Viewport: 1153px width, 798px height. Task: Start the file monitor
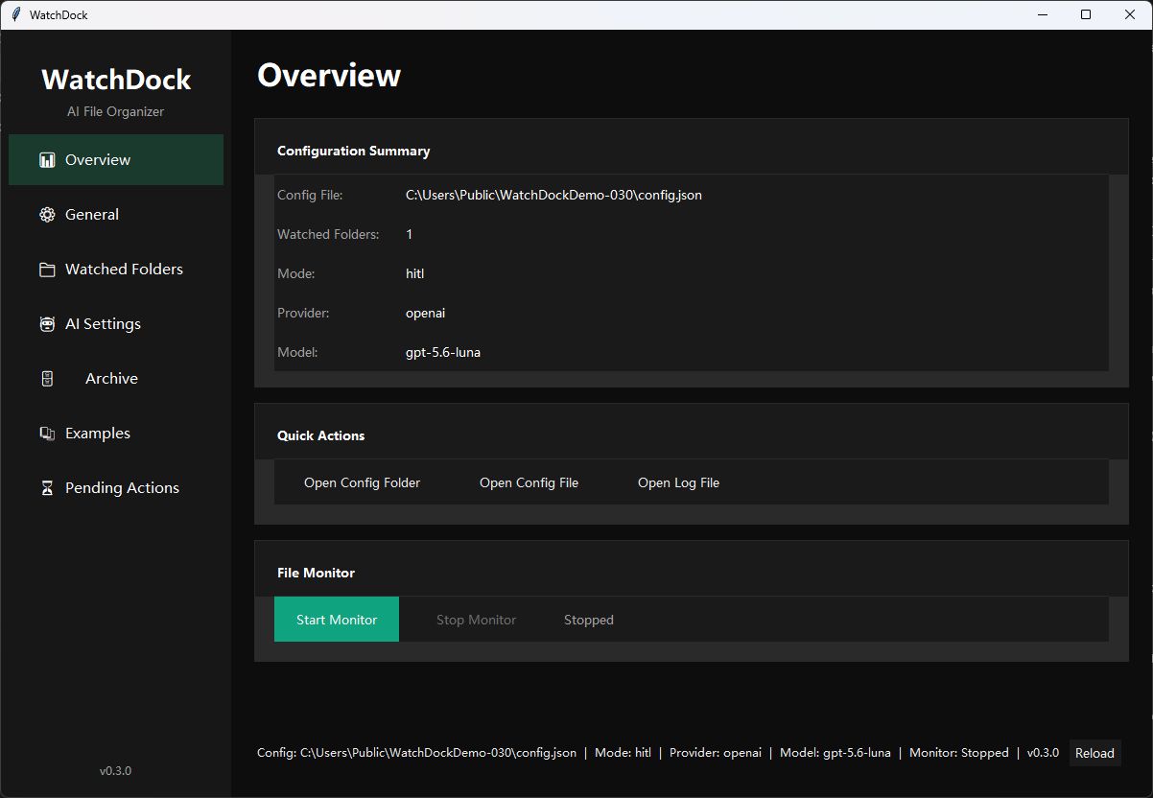337,620
